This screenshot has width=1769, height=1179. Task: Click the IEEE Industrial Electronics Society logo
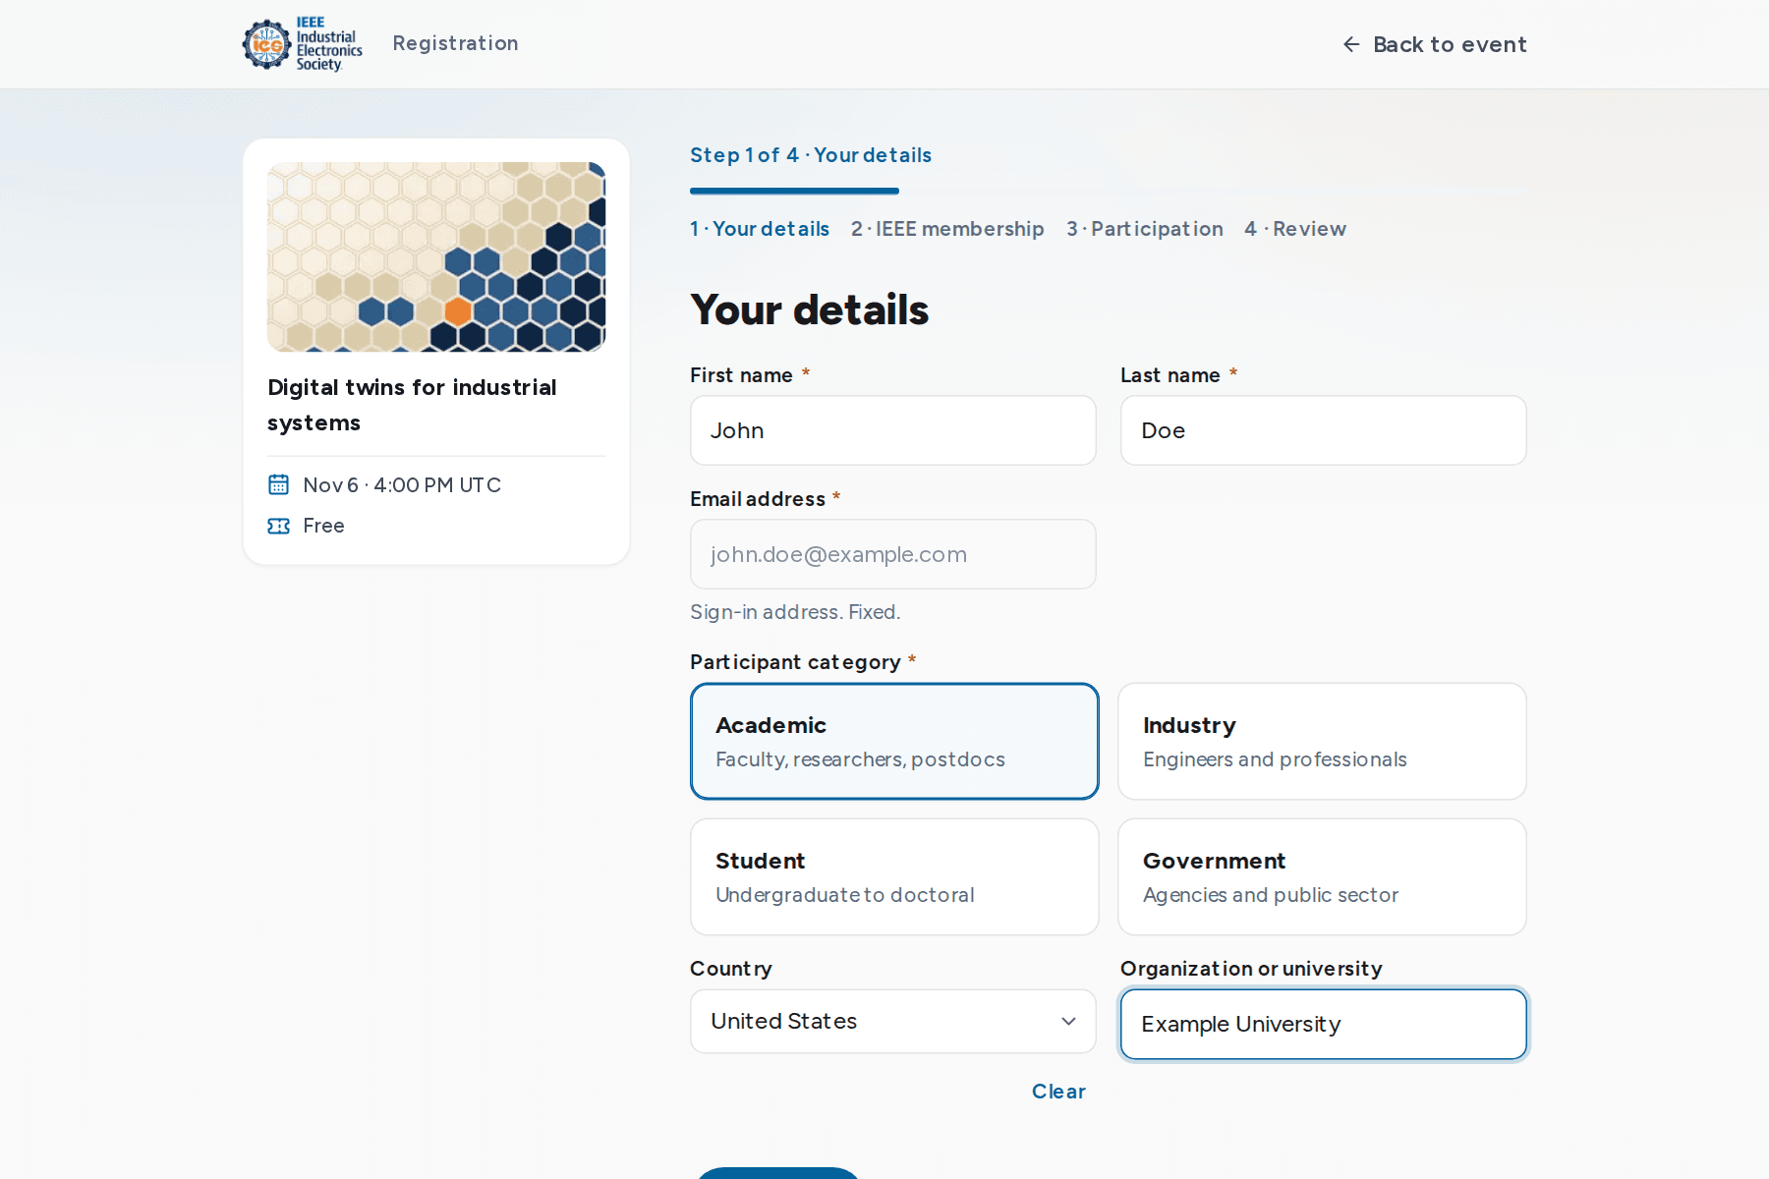(x=303, y=44)
